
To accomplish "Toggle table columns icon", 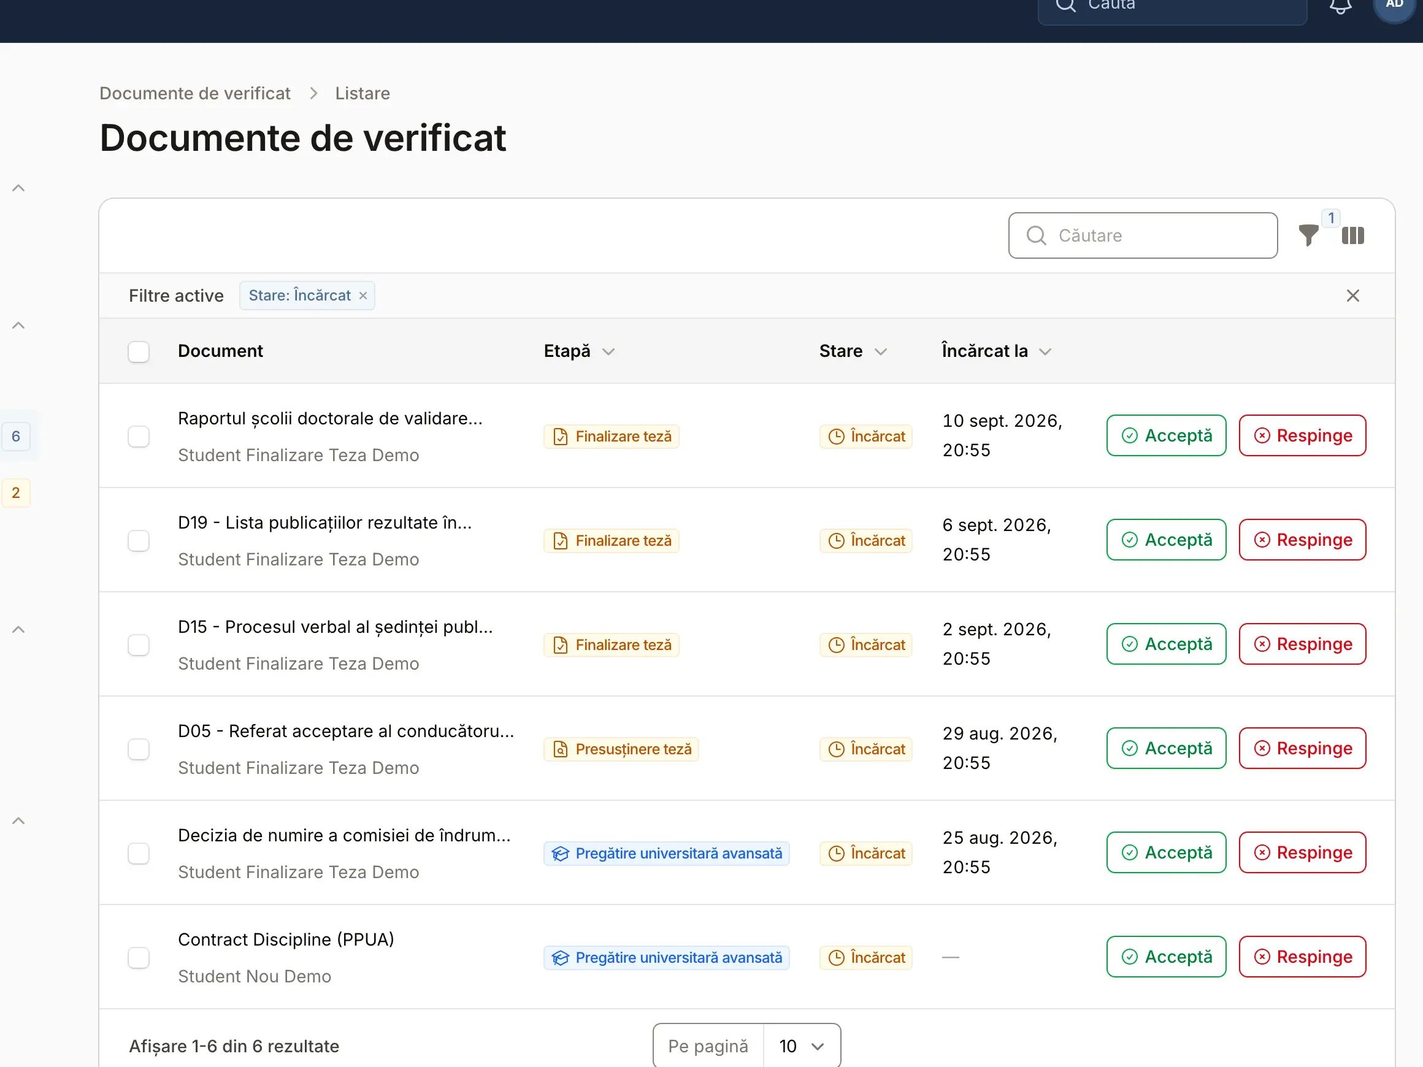I will coord(1352,235).
